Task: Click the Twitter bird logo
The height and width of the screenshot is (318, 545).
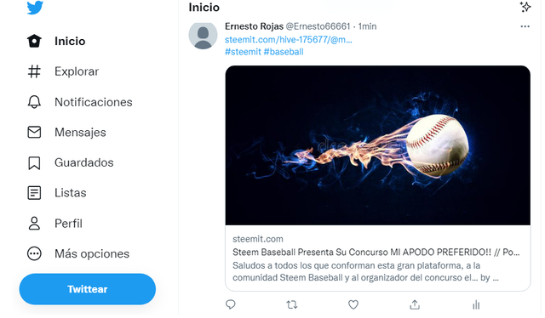Action: click(x=35, y=8)
